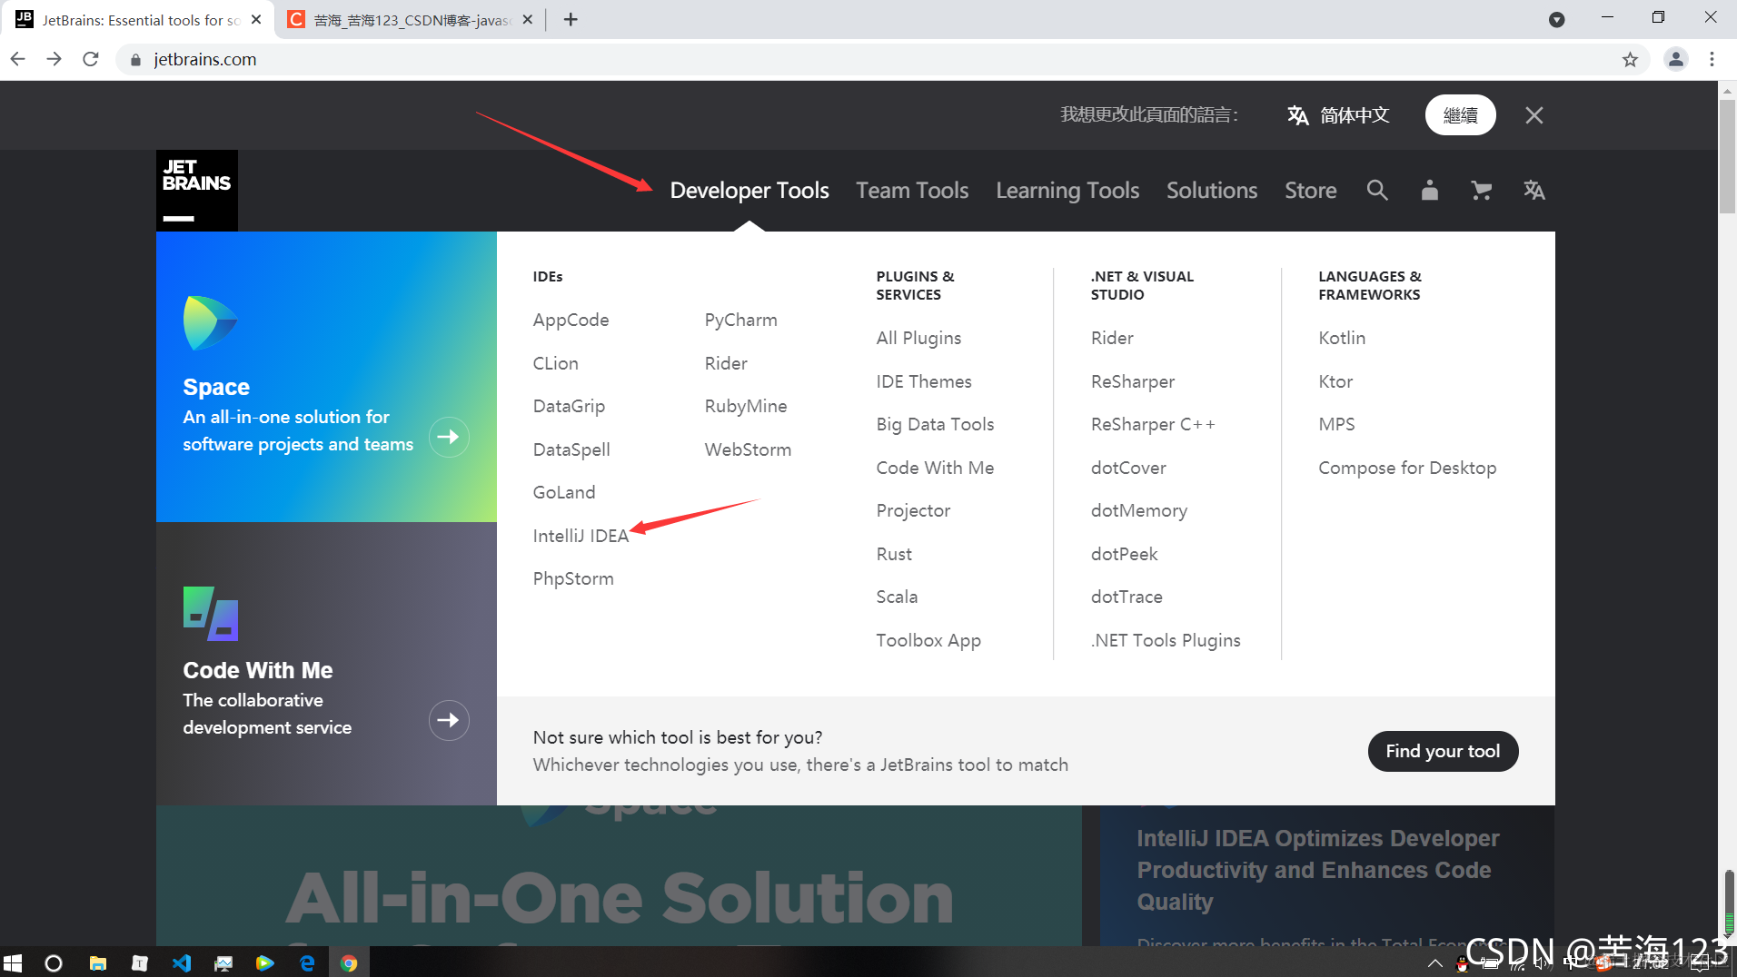The width and height of the screenshot is (1737, 977).
Task: Go forward with the browser forward arrow
Action: [x=55, y=59]
